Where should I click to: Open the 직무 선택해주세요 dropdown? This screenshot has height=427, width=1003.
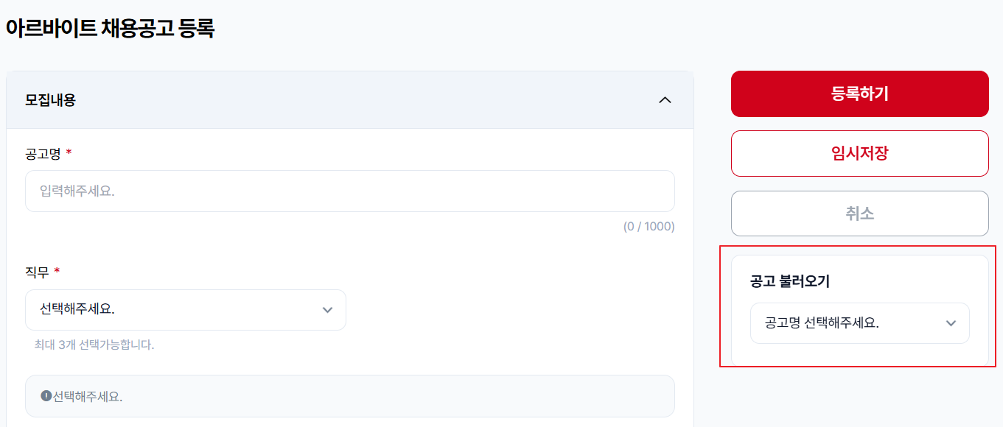coord(186,310)
